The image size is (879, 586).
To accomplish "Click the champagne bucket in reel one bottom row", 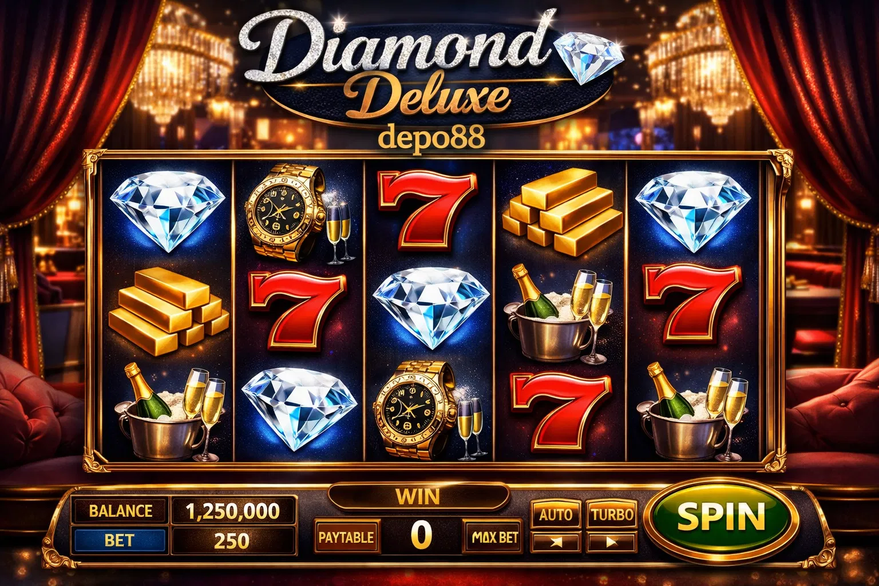I will 169,412.
